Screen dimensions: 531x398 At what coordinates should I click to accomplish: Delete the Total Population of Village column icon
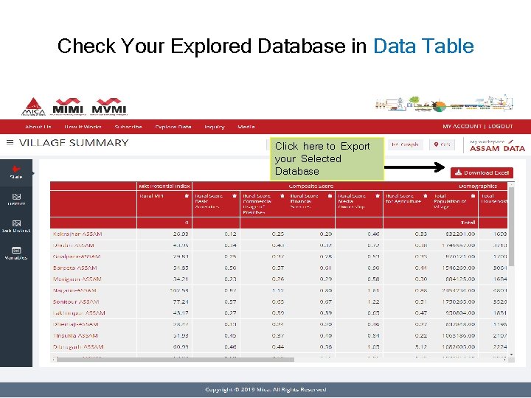[x=473, y=196]
